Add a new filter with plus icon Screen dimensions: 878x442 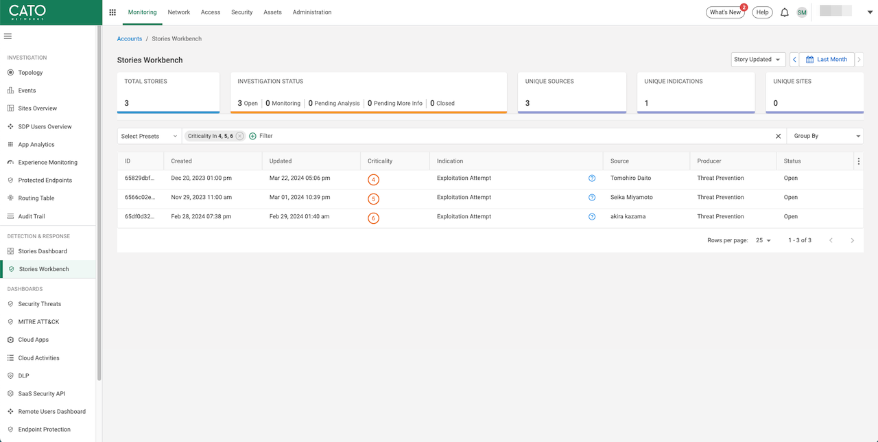coord(252,136)
